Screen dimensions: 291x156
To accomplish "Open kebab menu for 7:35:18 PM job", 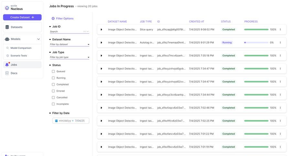I will (280, 55).
